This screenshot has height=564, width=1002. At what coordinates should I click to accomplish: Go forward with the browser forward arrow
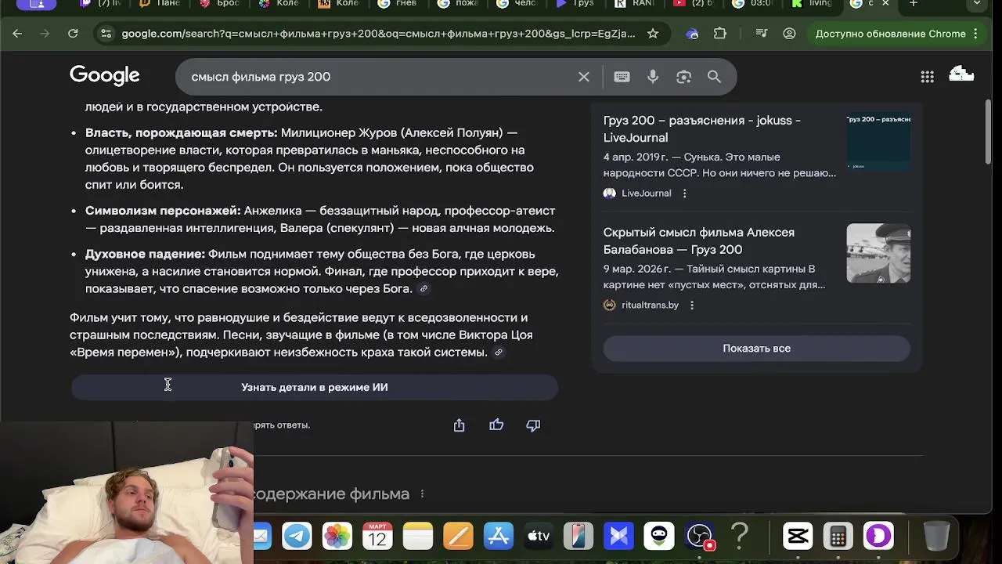click(45, 34)
